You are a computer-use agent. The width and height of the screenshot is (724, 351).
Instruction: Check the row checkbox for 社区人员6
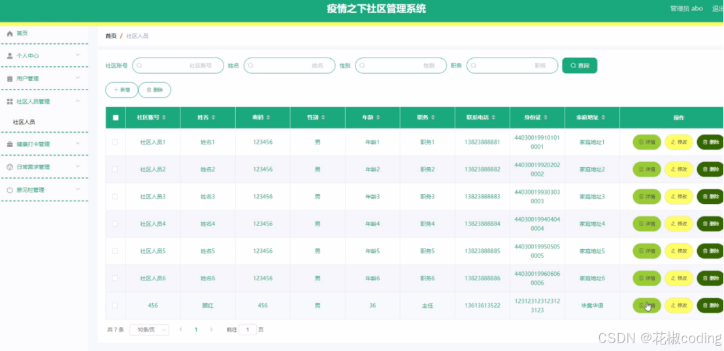115,278
